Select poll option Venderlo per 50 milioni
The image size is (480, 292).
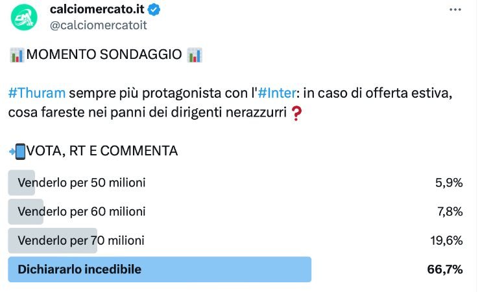82,183
